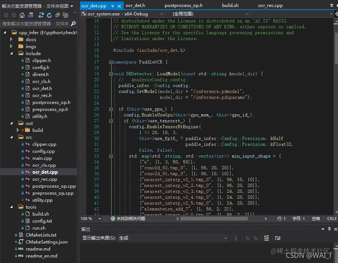Click the navigate backward arrow in Solution Explorer
Screen dimensions: 338x263
coord(6,15)
